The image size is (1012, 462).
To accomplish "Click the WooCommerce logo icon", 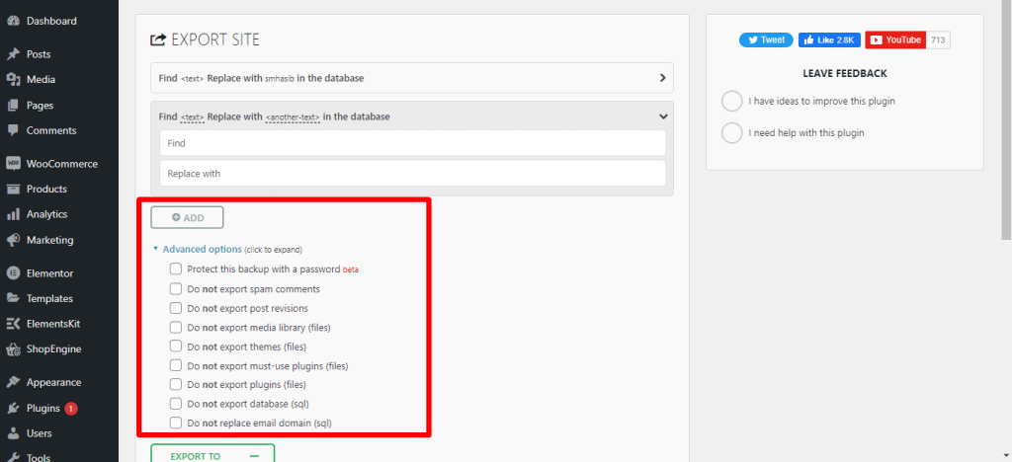I will coord(13,164).
